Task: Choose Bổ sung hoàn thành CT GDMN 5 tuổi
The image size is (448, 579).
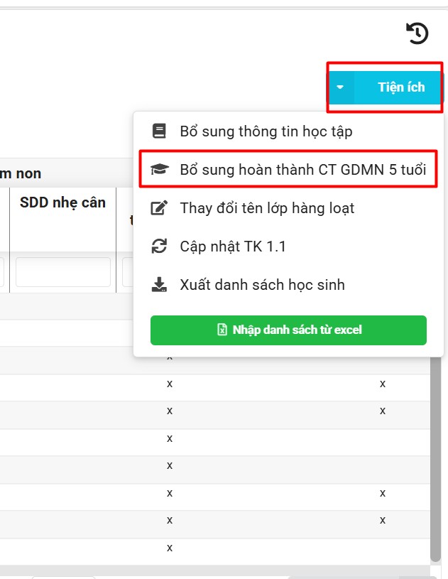Action: tap(302, 170)
